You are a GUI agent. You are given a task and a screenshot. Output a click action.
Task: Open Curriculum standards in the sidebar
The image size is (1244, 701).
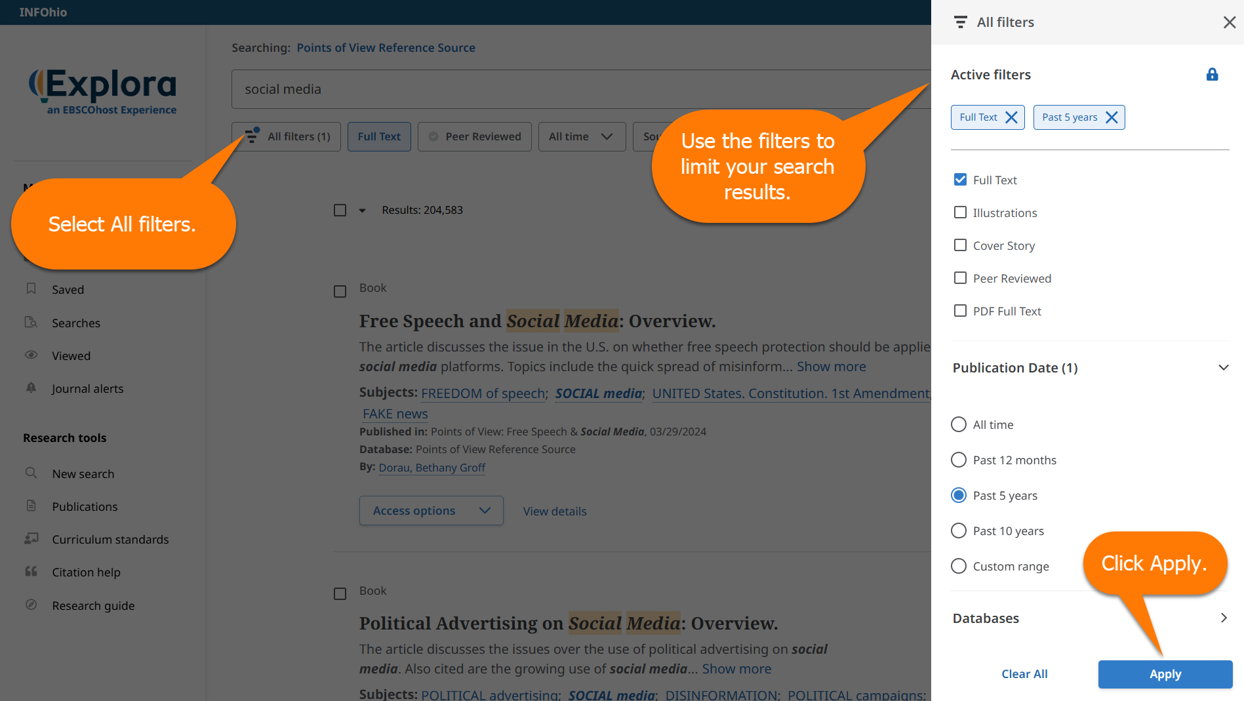coord(110,539)
